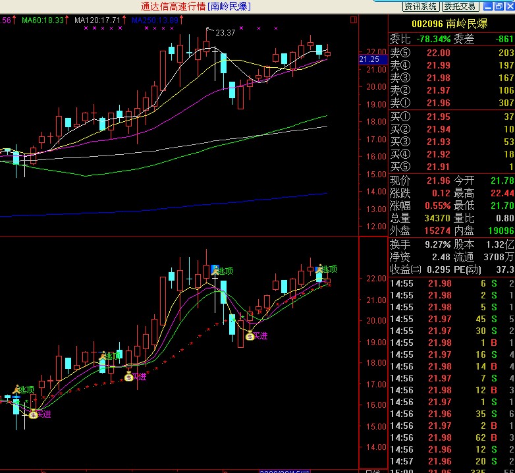Select the 14:56 21.96 35 S trade row
515x473 pixels.
(452, 414)
